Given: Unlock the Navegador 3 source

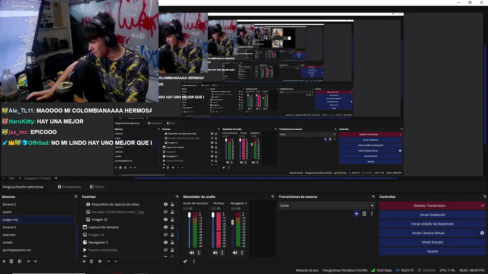Looking at the screenshot, I should click(x=172, y=242).
